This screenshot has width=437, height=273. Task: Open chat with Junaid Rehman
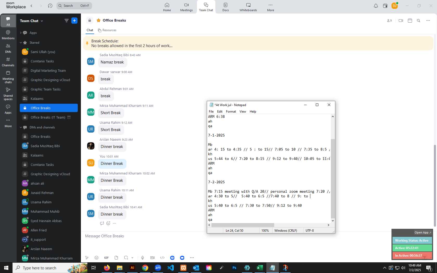49,193
